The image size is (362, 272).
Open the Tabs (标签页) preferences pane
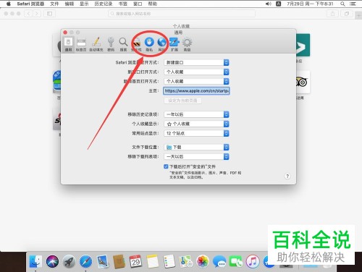coord(81,45)
